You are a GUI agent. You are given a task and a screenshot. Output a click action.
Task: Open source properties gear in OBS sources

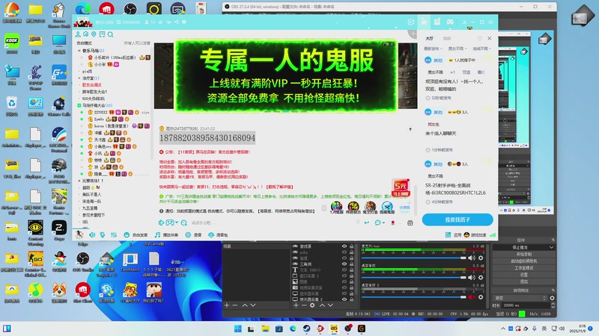(x=312, y=305)
